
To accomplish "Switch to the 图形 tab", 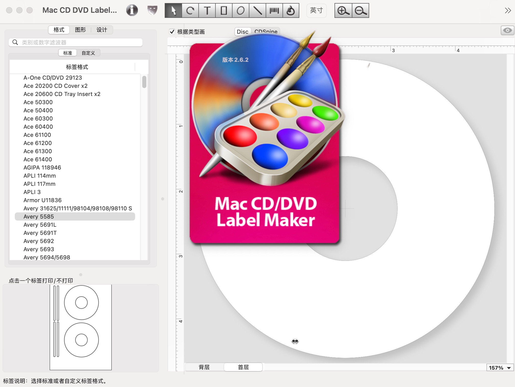I will pos(80,30).
